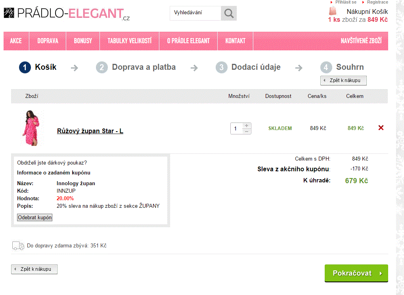
Task: Open the shopping bag cart icon
Action: [x=333, y=11]
